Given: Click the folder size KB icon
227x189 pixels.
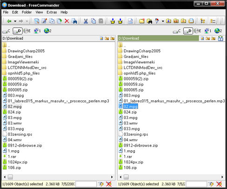Looking at the screenshot, I should (x=176, y=21).
